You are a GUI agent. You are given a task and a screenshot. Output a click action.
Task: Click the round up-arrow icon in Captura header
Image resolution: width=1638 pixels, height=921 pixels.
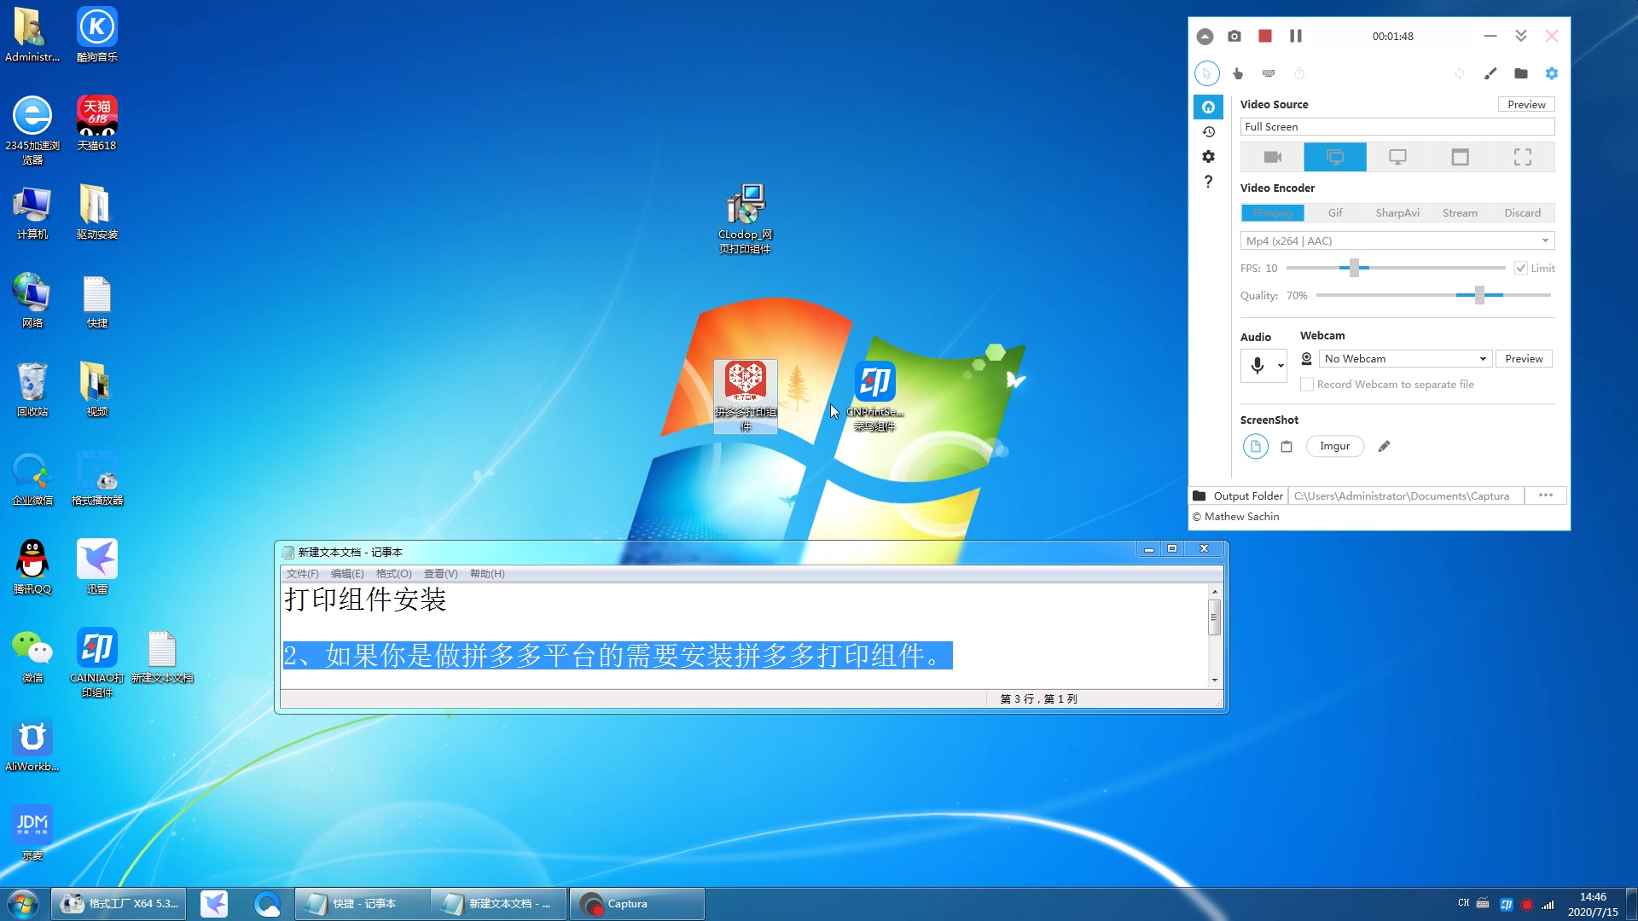point(1205,36)
